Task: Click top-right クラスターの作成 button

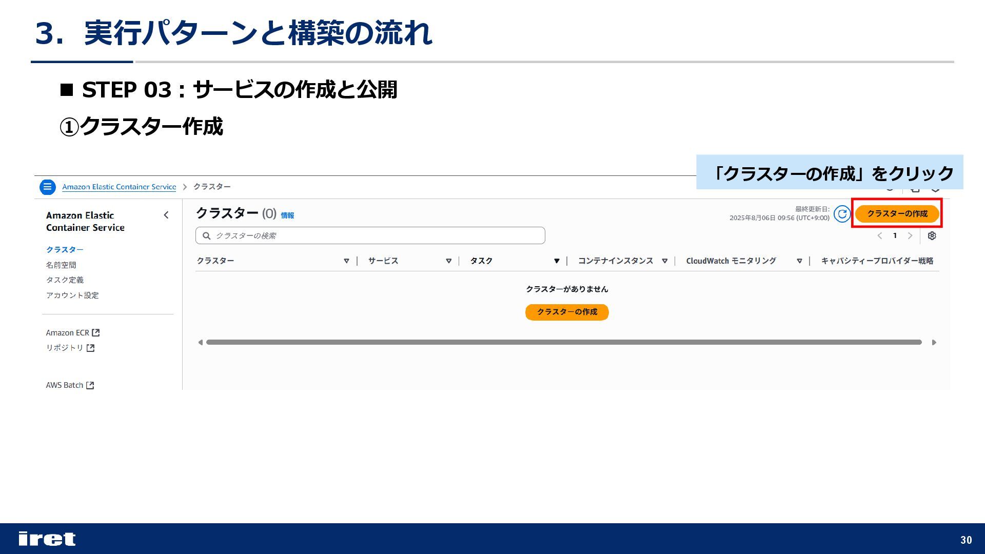Action: (x=897, y=214)
